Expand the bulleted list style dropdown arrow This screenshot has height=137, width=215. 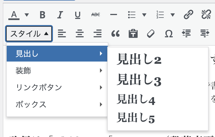click(144, 15)
